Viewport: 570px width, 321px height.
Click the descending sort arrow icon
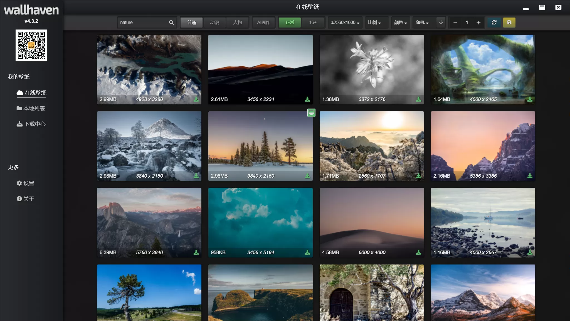point(441,22)
